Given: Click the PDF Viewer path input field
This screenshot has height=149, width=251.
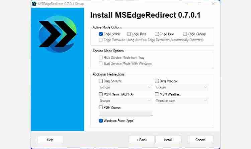Looking at the screenshot, I should click(x=125, y=114).
